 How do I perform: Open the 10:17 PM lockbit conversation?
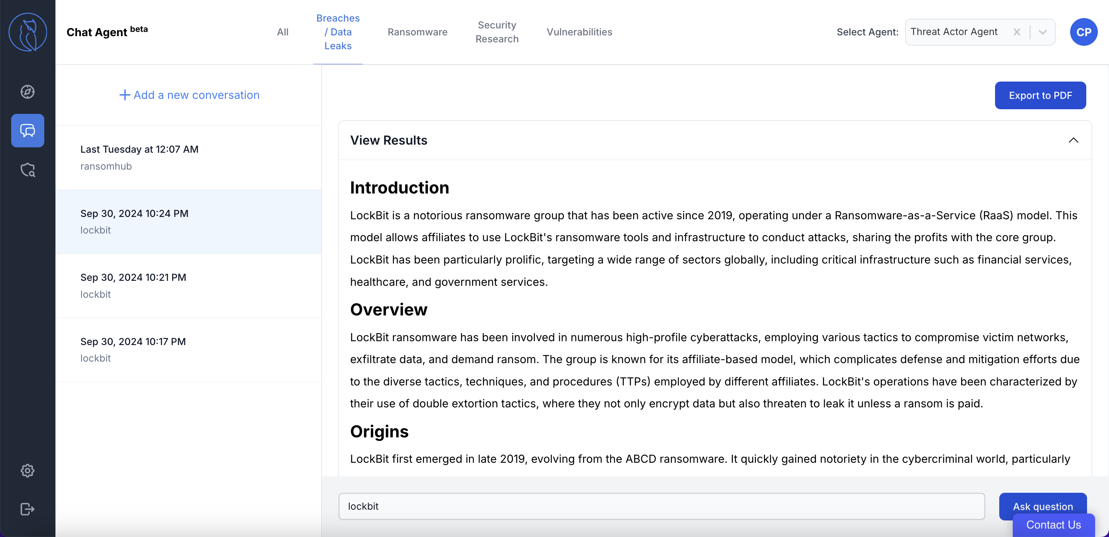click(x=189, y=350)
